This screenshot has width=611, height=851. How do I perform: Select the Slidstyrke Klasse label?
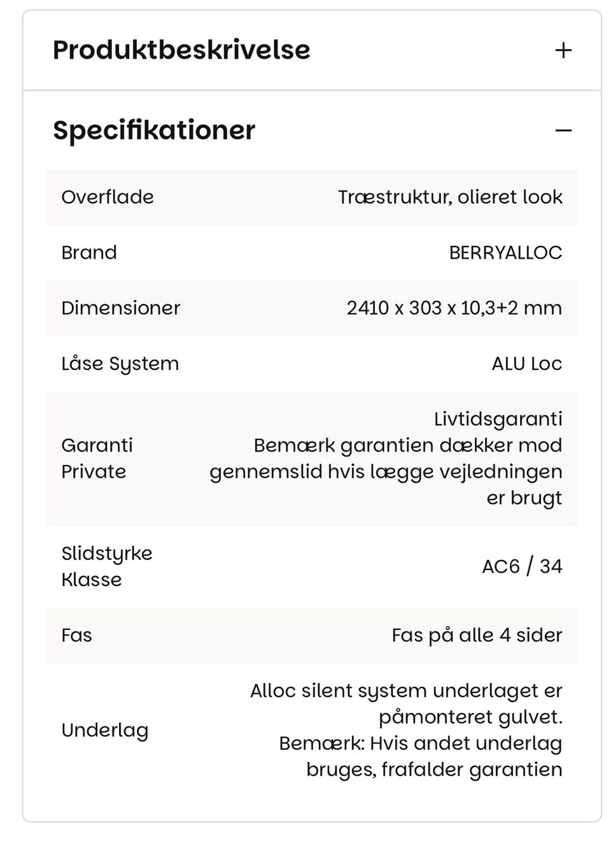click(x=107, y=566)
